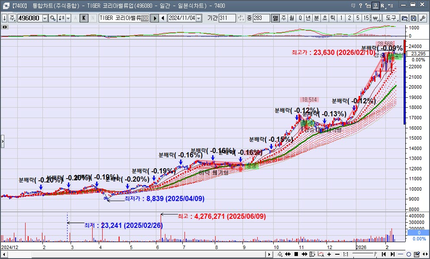Screen dimensions: 430x259
Task: Select the circle drawing tool
Action: [x=409, y=254]
